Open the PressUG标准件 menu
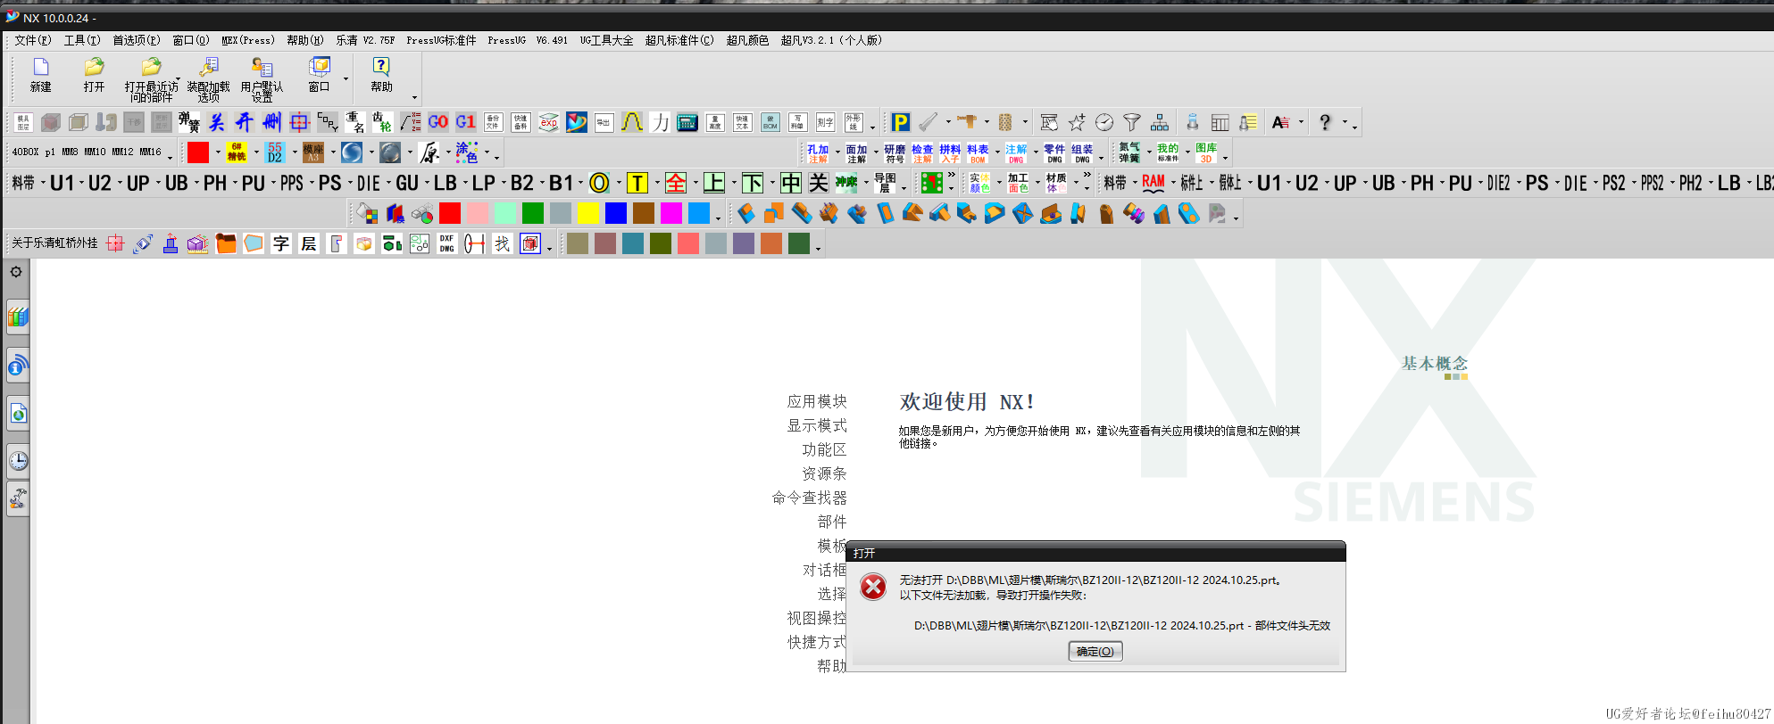Viewport: 1774px width, 724px height. pyautogui.click(x=441, y=40)
